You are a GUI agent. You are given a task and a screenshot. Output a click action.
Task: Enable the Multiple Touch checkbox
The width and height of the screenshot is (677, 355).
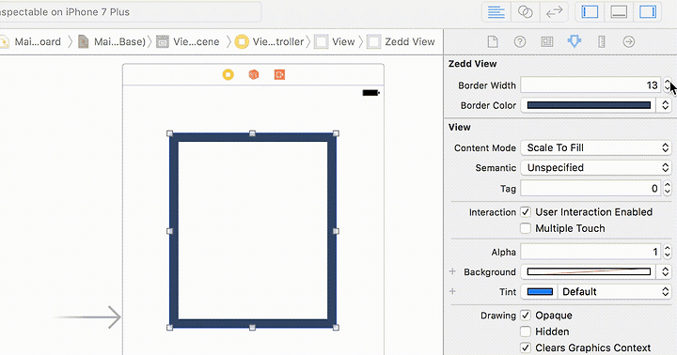click(x=526, y=228)
